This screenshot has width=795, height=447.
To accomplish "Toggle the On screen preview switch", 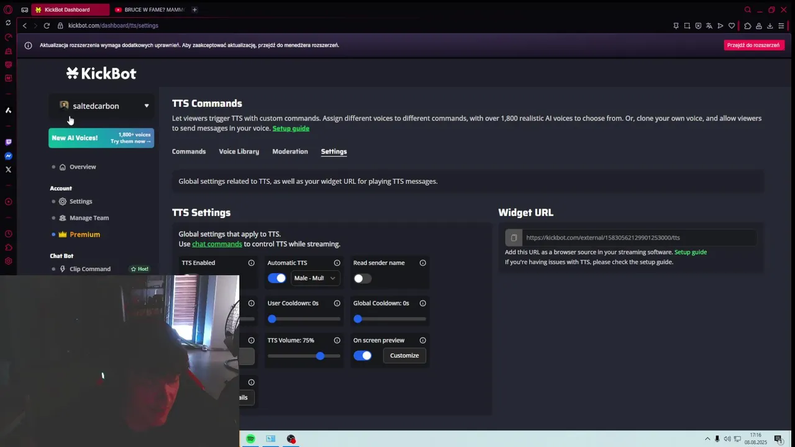I will tap(363, 356).
